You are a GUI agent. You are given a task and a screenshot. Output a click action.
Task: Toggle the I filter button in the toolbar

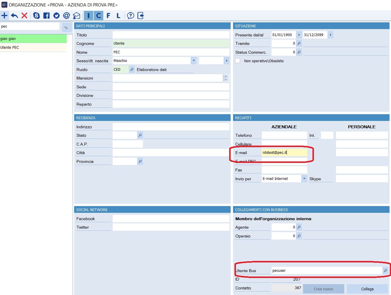(x=89, y=16)
